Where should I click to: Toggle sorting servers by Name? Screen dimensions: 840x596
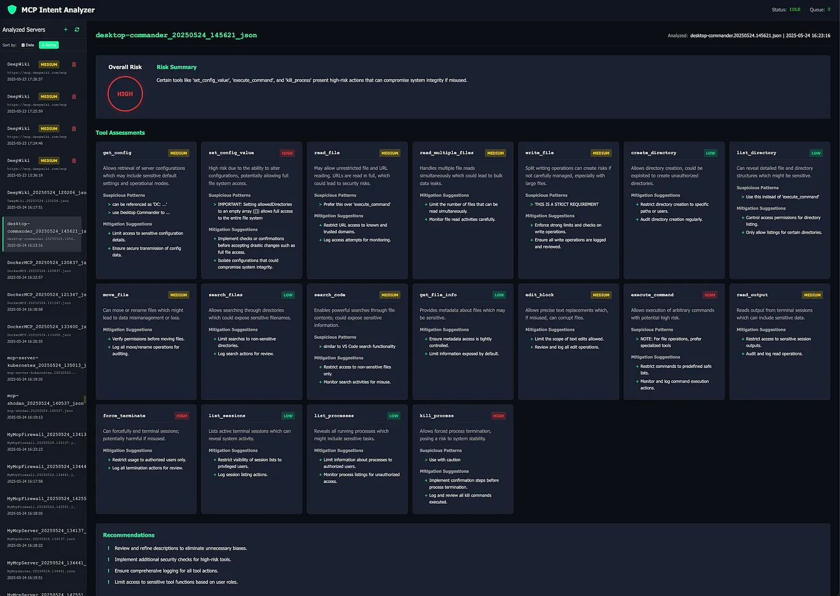pyautogui.click(x=48, y=45)
